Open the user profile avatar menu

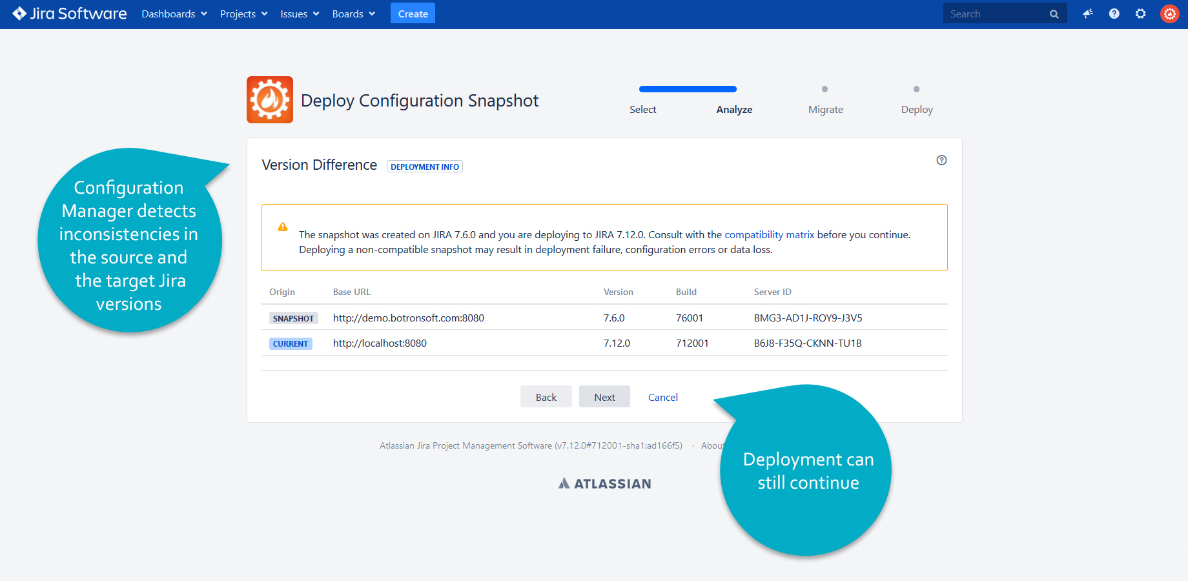1170,14
